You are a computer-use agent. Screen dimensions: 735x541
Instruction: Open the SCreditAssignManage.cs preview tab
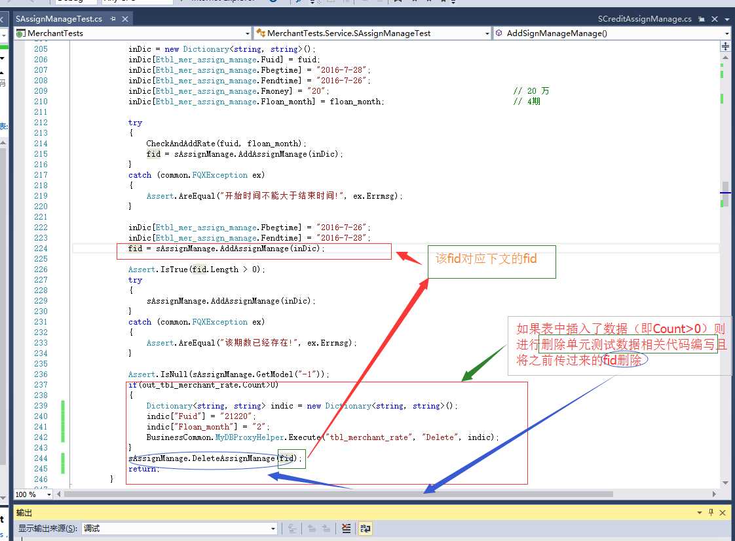(x=644, y=19)
